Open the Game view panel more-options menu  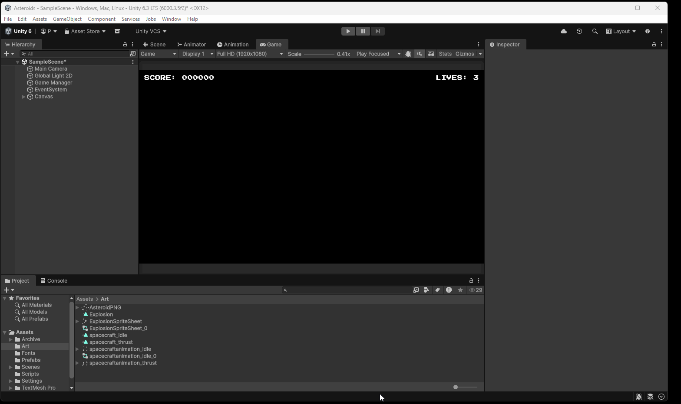pyautogui.click(x=479, y=44)
